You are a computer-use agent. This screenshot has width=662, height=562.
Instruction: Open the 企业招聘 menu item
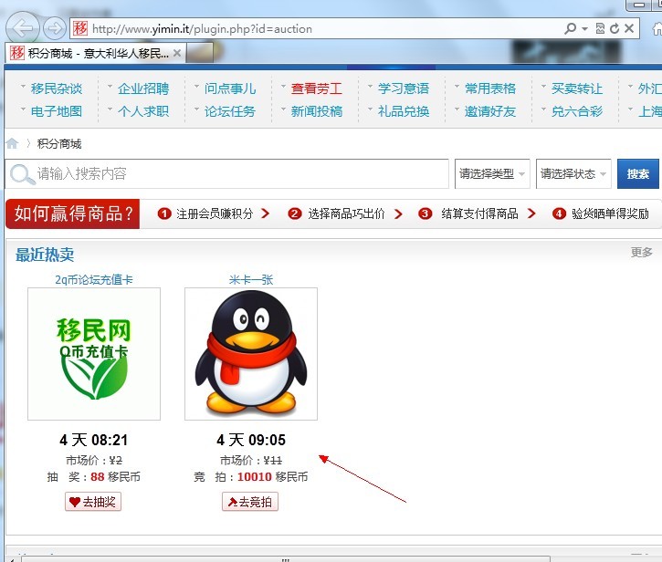[143, 88]
